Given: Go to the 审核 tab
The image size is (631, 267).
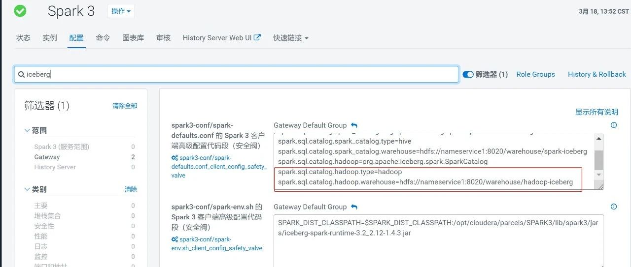Looking at the screenshot, I should [x=163, y=38].
